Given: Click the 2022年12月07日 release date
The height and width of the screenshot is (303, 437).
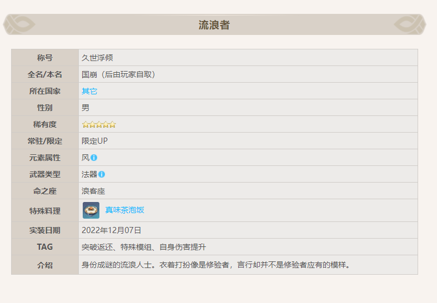Looking at the screenshot, I should pos(112,230).
